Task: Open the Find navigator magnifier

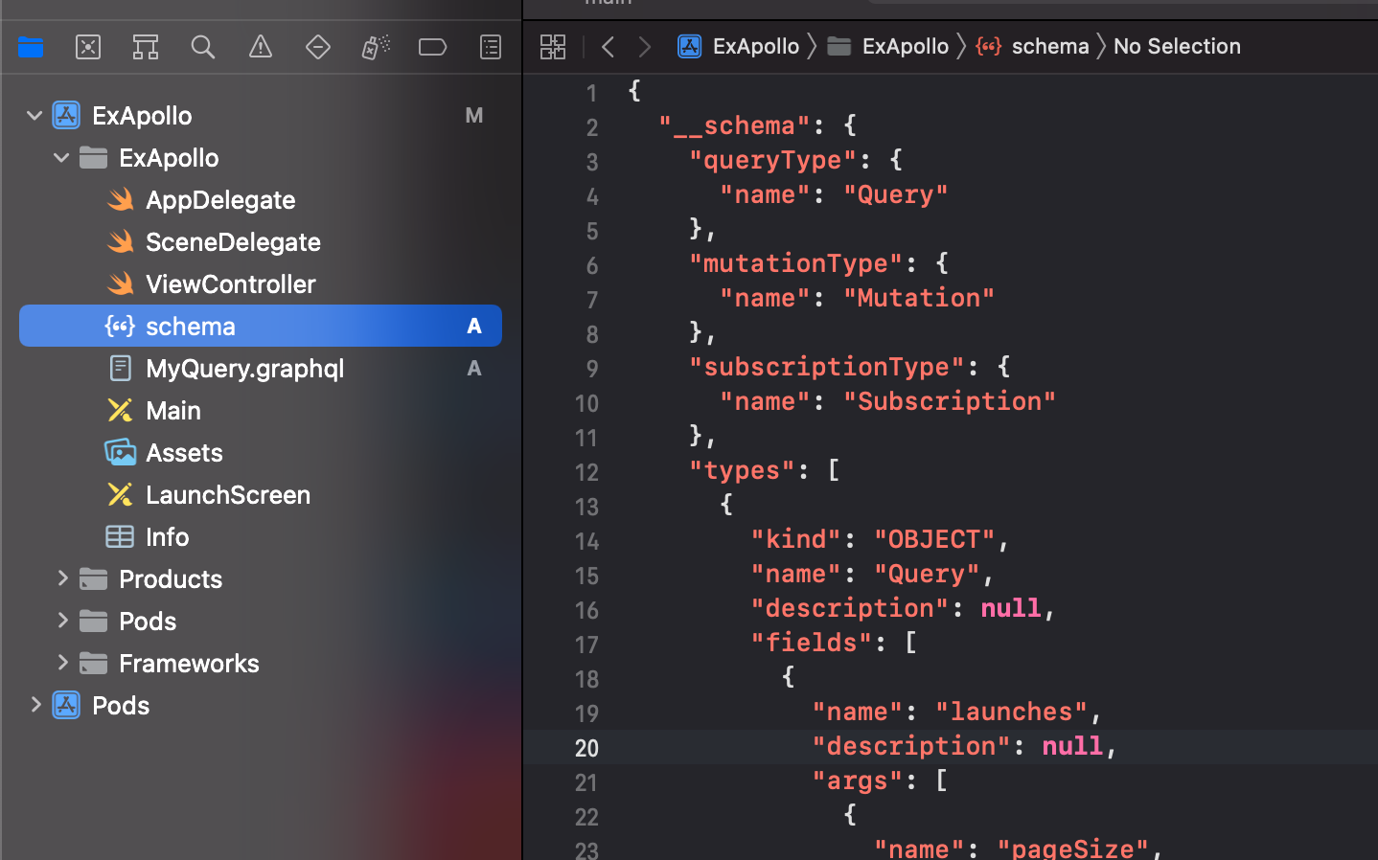Action: (x=203, y=47)
